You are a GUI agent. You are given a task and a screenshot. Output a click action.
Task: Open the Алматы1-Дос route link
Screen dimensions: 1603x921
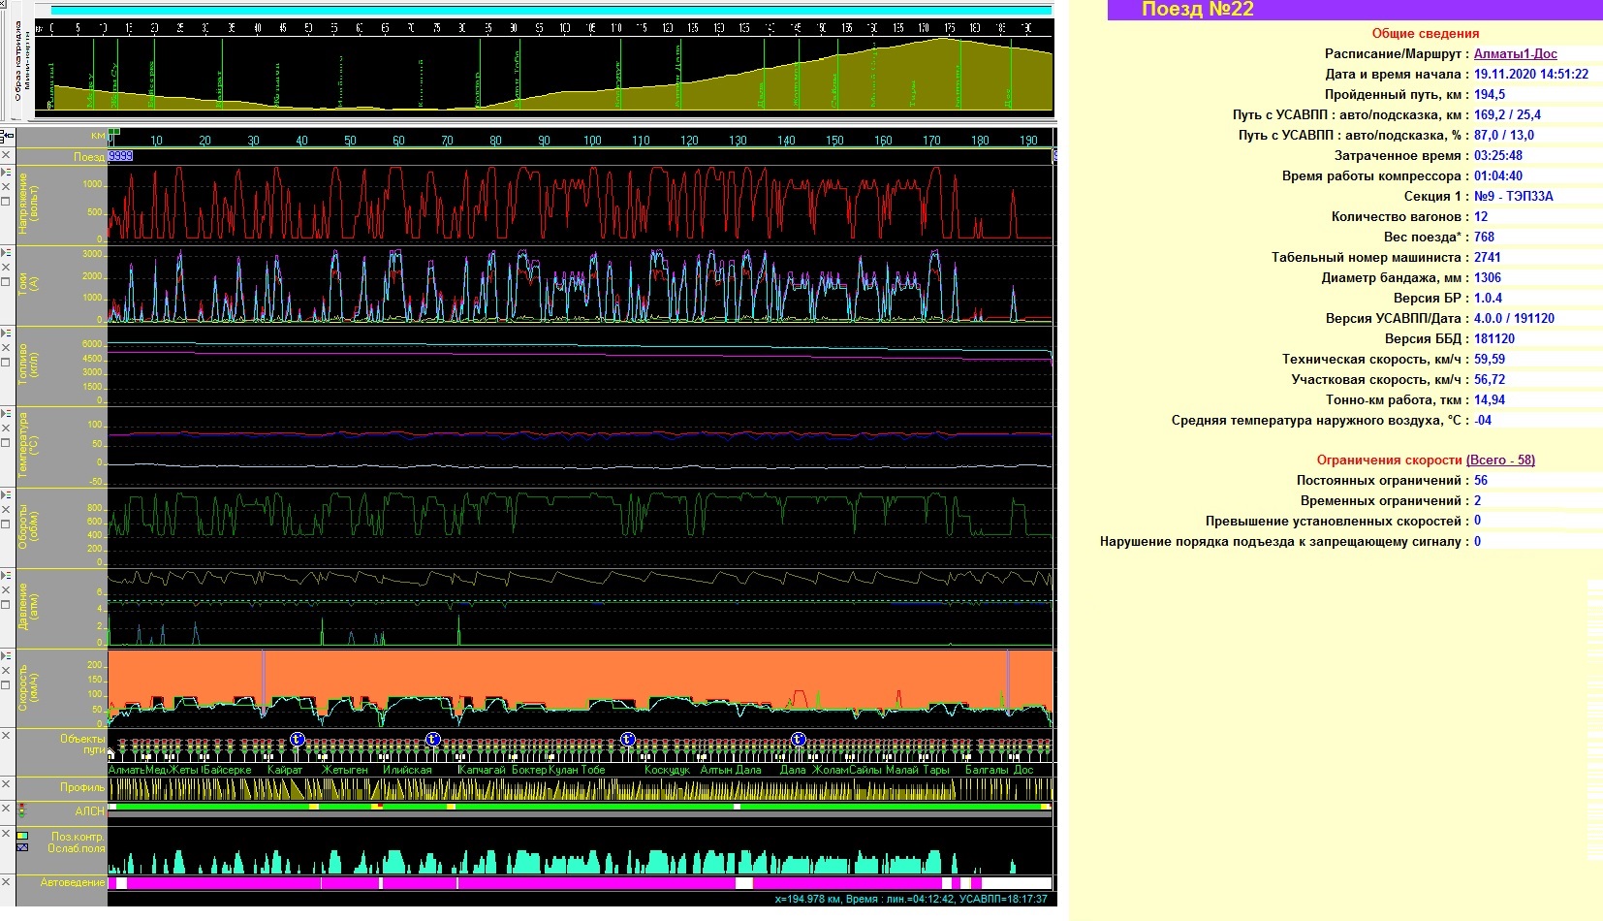[1515, 54]
